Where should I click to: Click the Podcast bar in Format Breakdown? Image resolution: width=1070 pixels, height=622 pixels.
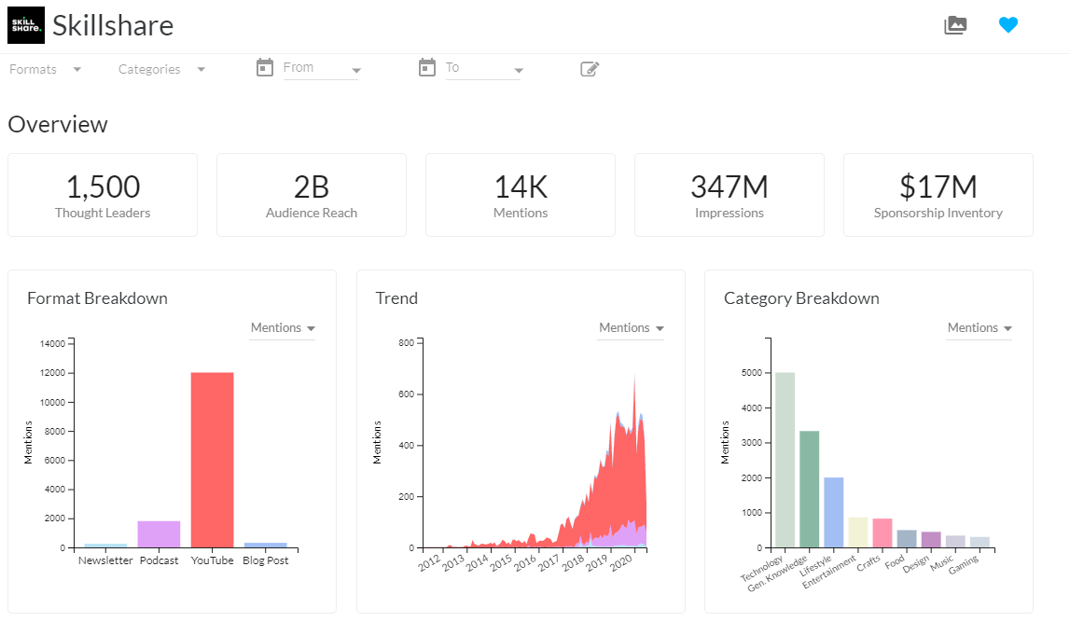tap(159, 534)
